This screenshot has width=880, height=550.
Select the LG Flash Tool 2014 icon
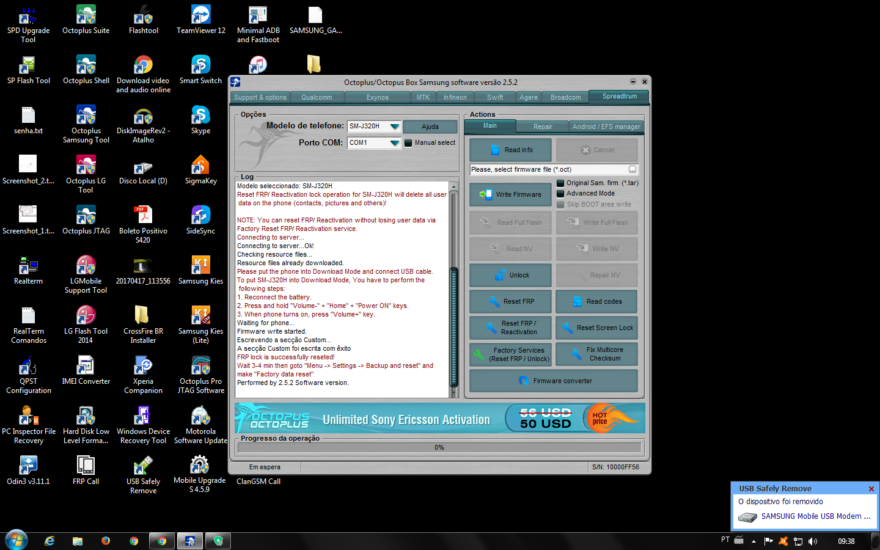(x=86, y=325)
